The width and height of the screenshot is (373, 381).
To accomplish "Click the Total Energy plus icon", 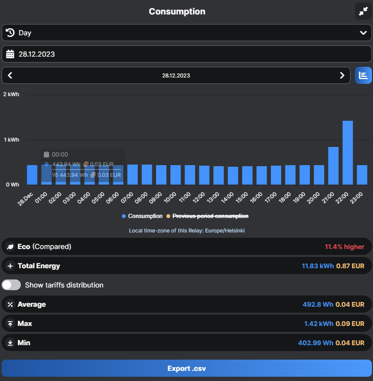I will [10, 266].
